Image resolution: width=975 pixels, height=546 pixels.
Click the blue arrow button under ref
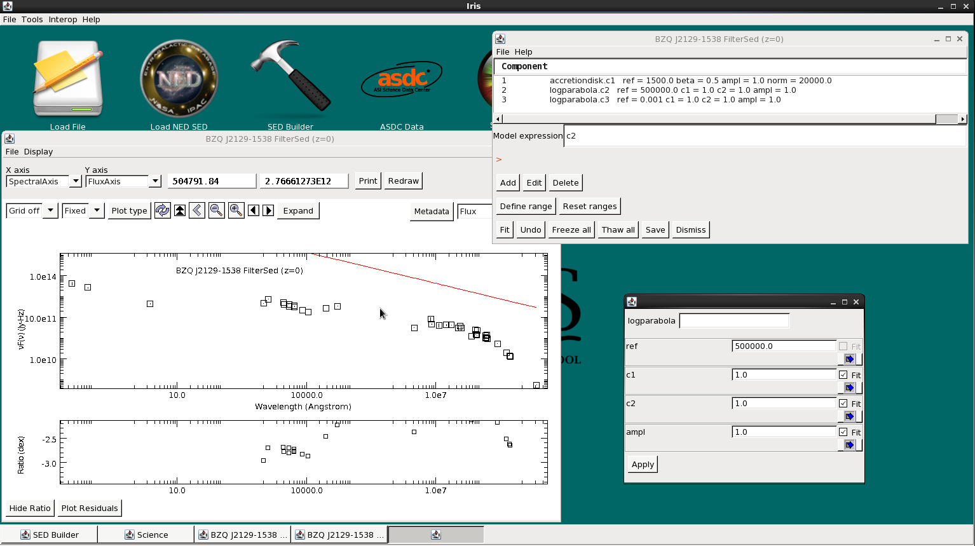pos(850,359)
